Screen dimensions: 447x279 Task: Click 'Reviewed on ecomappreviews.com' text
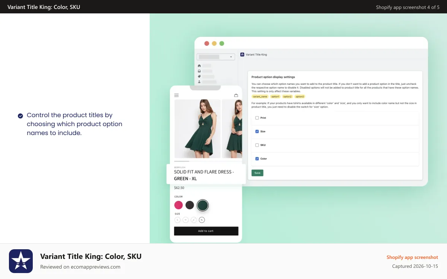click(80, 267)
